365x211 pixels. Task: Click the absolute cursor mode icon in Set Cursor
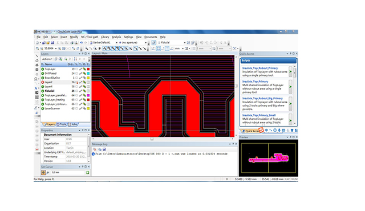(x=43, y=173)
